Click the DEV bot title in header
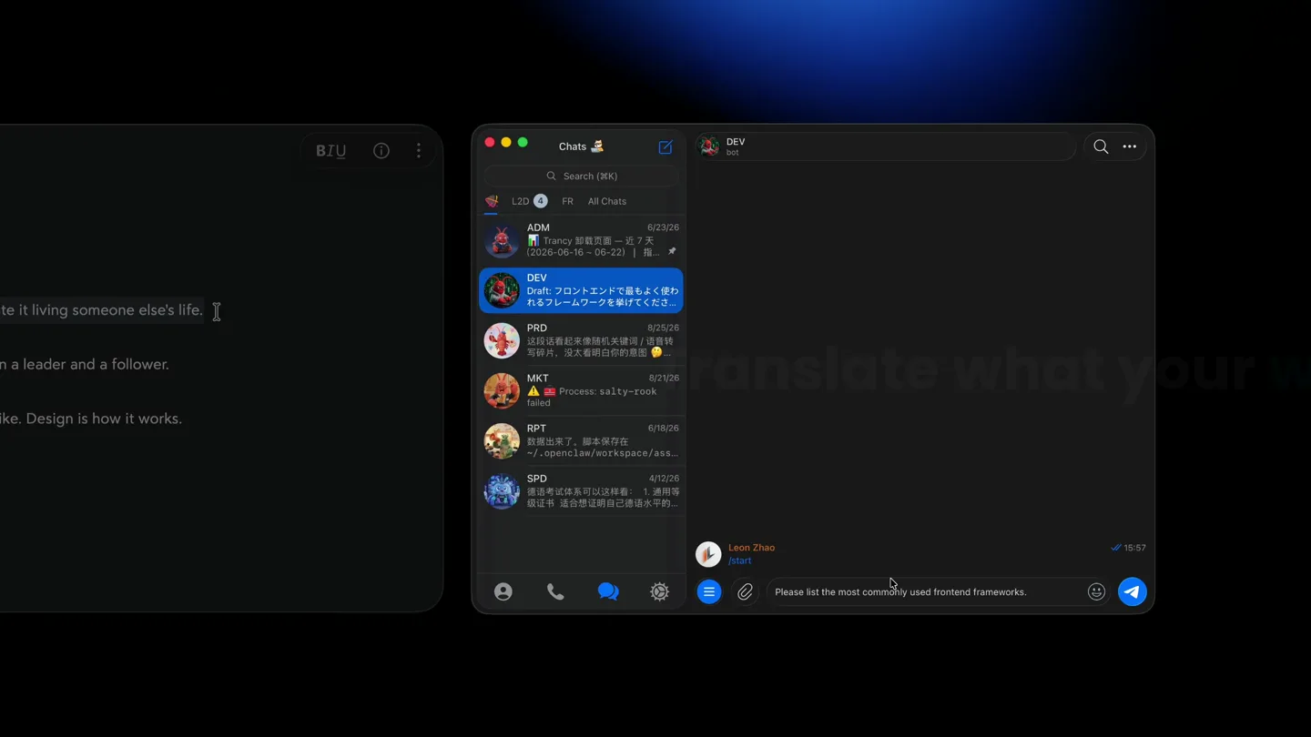This screenshot has height=737, width=1311. pyautogui.click(x=736, y=142)
